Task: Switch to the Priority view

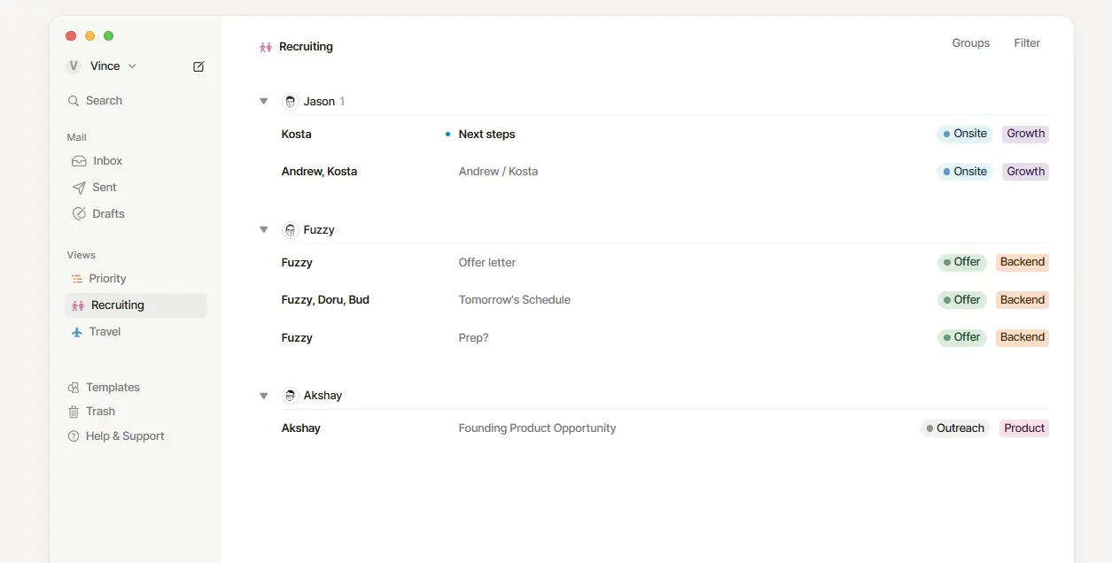Action: pos(108,278)
